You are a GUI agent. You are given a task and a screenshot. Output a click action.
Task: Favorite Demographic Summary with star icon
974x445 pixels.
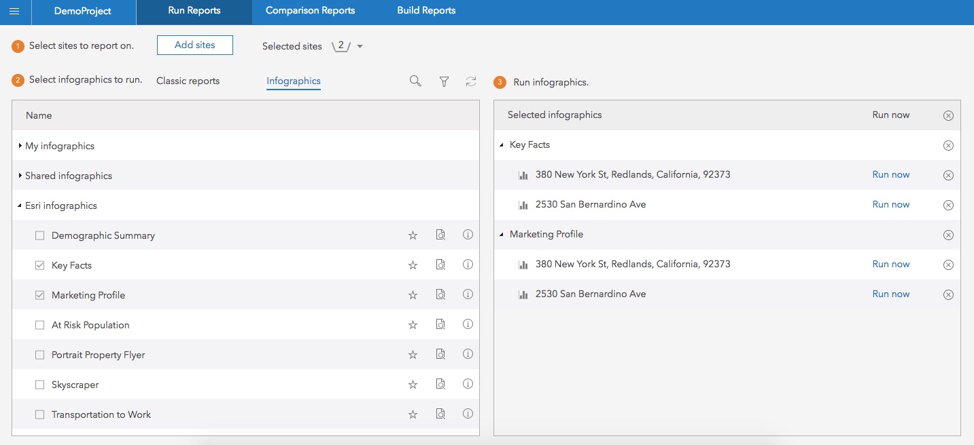click(x=413, y=235)
